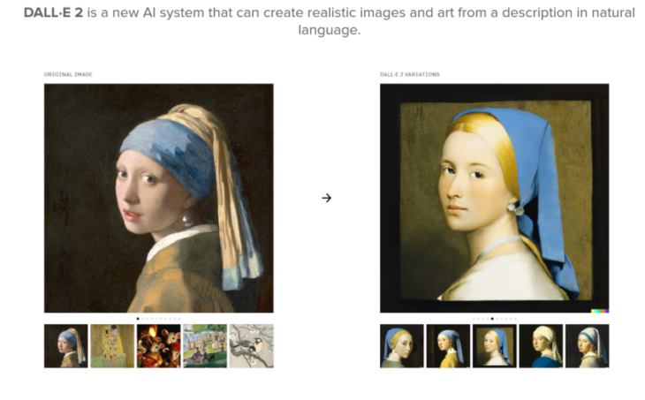
Task: Open the last variation thumbnail on the right
Action: [x=587, y=346]
